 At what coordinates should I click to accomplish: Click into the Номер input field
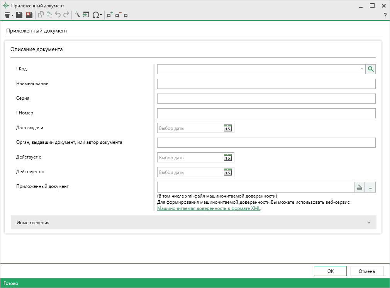[x=266, y=113]
